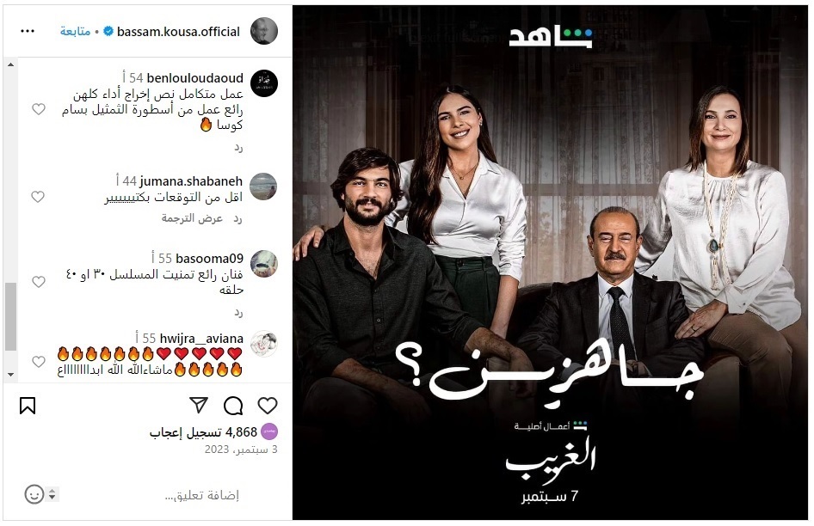Screen dimensions: 814x526
Task: Open the 4,868 likes count
Action: click(x=203, y=432)
